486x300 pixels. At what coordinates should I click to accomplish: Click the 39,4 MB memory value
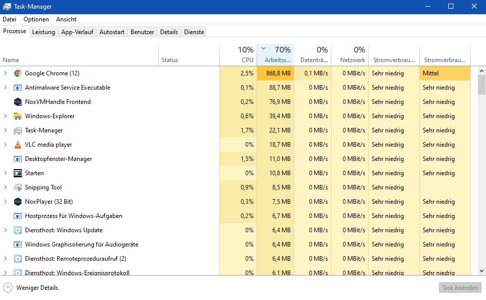280,116
